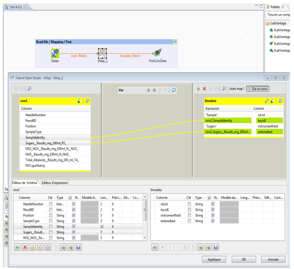
Task: Select the tMap_1 component on canvas
Action: [x=102, y=53]
